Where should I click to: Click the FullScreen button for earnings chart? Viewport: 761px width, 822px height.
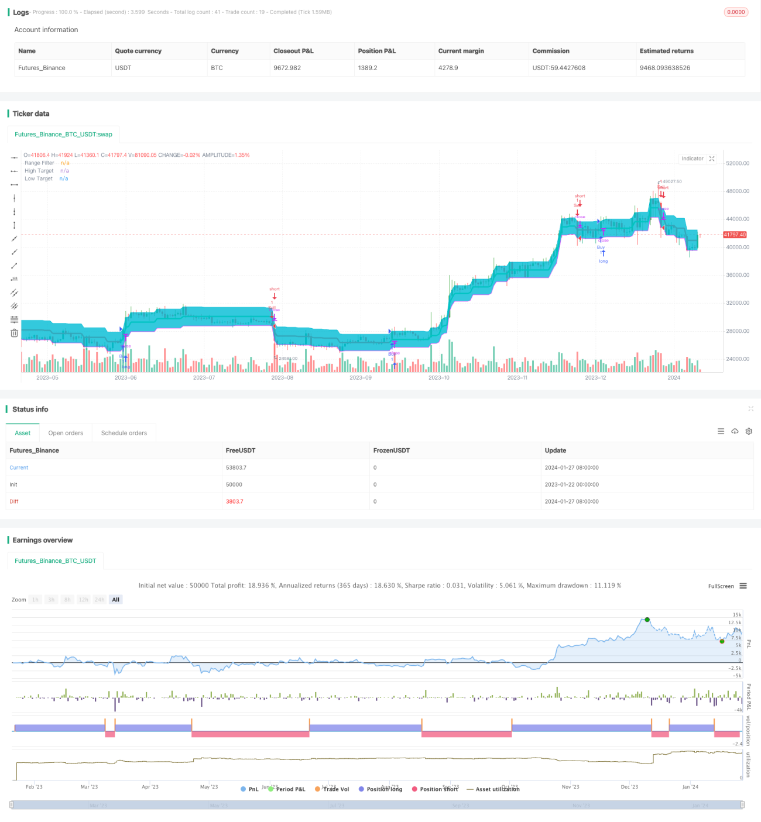[x=721, y=586]
